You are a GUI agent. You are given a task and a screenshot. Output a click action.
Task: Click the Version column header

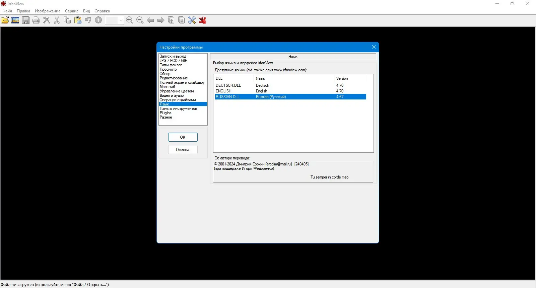[x=350, y=78]
